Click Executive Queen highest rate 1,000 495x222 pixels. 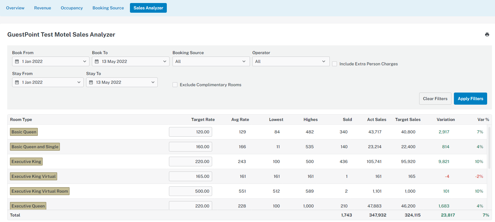pos(308,206)
